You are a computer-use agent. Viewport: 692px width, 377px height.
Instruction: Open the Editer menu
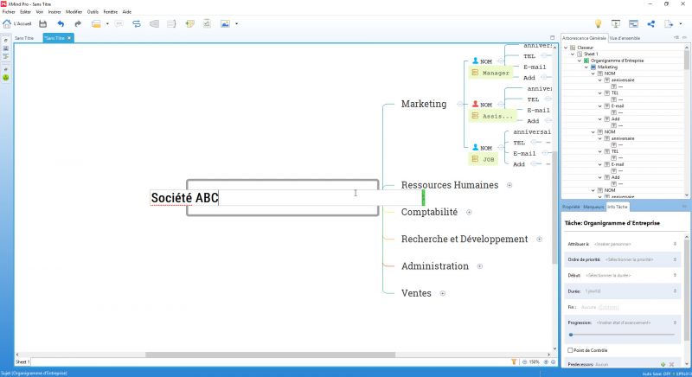coord(26,12)
